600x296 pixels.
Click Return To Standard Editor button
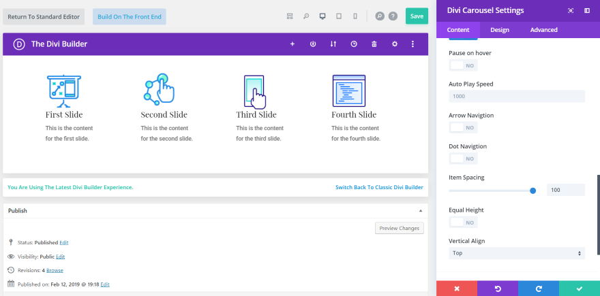(x=44, y=17)
